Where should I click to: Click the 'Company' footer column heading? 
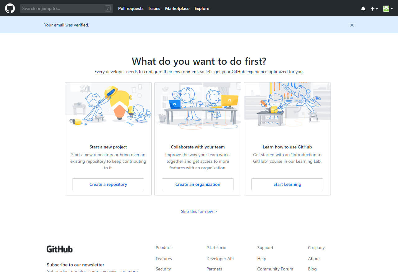[x=316, y=248]
